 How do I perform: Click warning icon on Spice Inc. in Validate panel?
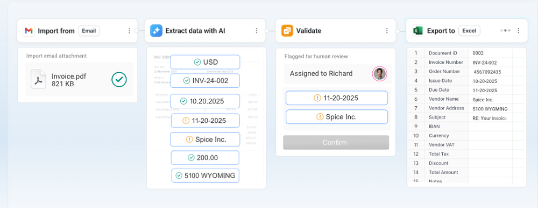(x=320, y=117)
